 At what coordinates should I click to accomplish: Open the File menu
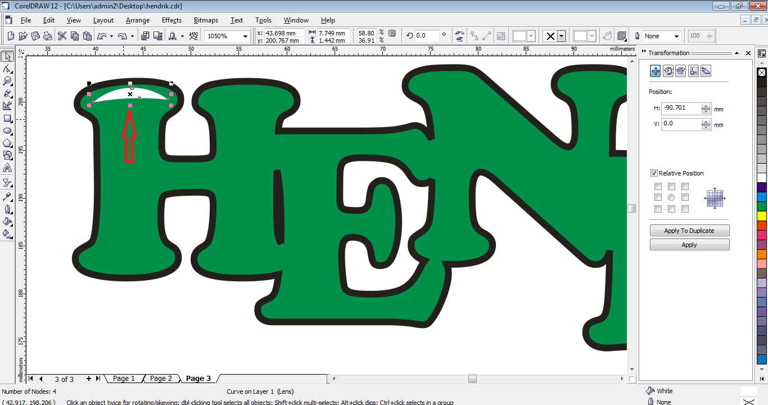click(x=26, y=20)
